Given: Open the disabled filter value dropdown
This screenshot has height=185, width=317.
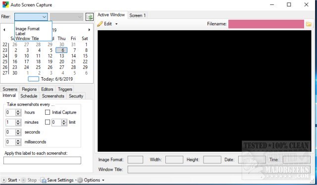Looking at the screenshot, I should click(x=66, y=17).
